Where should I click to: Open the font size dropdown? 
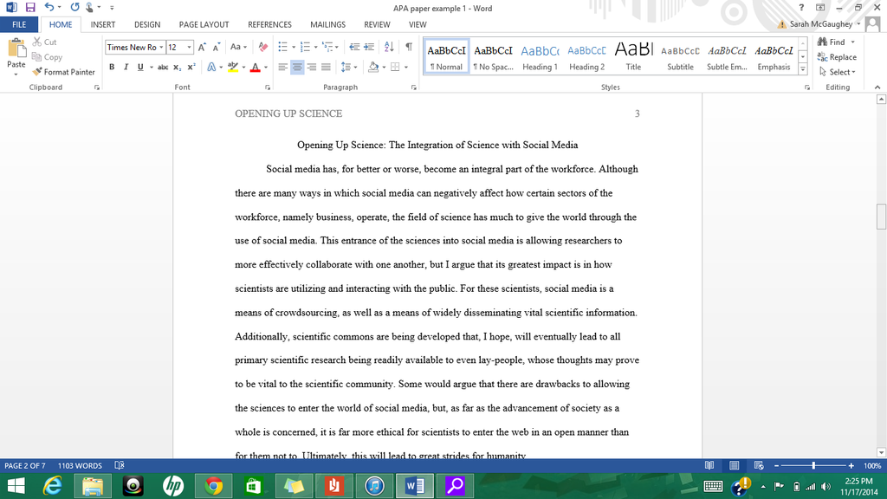pos(189,48)
